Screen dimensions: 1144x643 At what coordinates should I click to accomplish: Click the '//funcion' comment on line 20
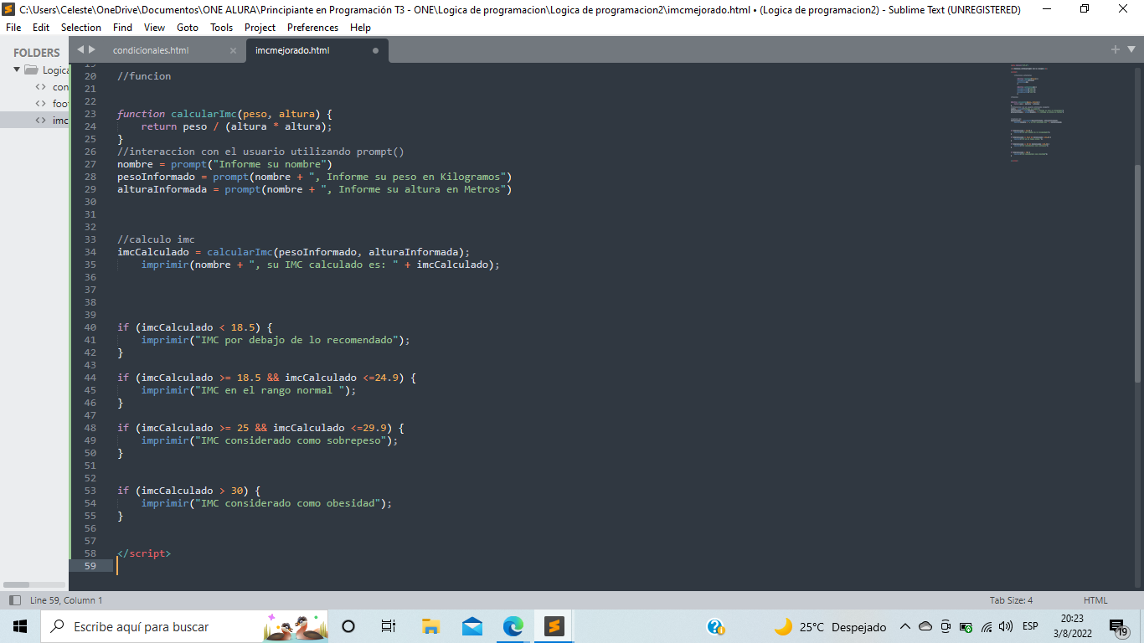[x=144, y=76]
